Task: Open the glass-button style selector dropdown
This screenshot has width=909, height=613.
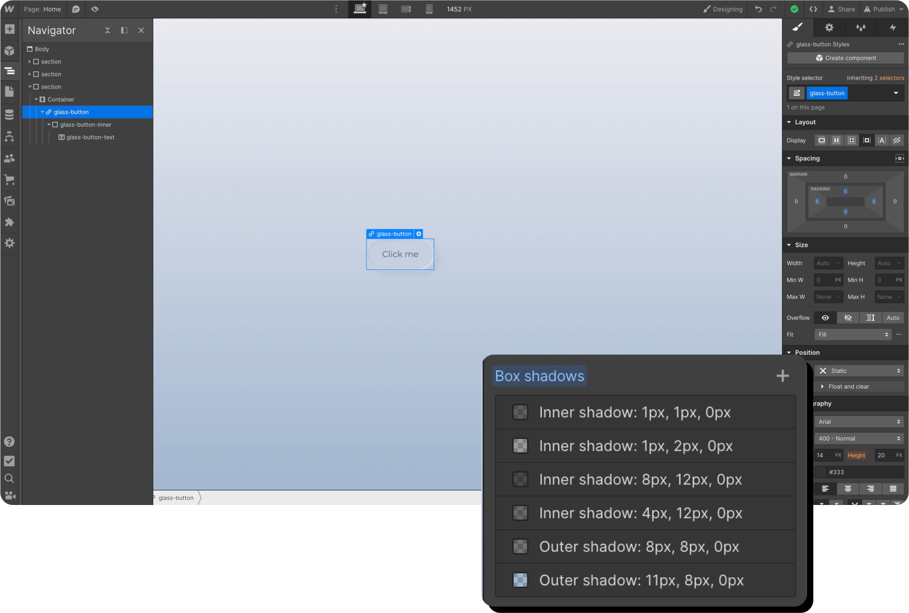Action: coord(896,93)
